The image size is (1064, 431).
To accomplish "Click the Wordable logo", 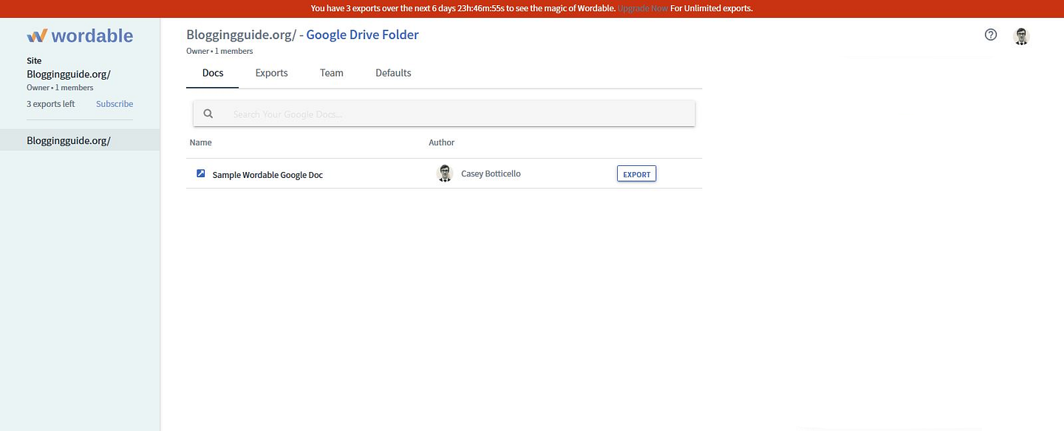I will [80, 35].
